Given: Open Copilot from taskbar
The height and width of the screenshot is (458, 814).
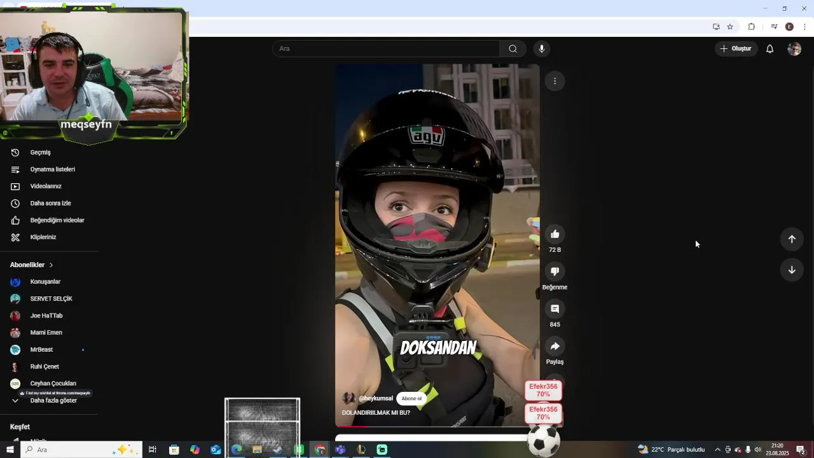Looking at the screenshot, I should [195, 450].
